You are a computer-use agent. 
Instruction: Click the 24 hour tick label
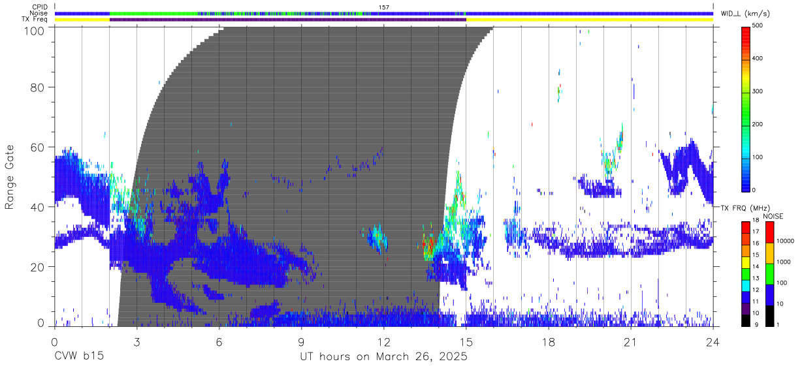point(713,341)
